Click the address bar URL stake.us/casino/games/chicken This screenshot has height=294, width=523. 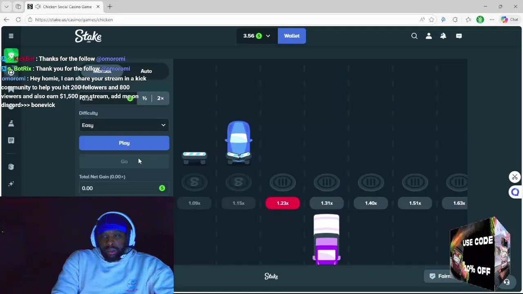pyautogui.click(x=74, y=20)
